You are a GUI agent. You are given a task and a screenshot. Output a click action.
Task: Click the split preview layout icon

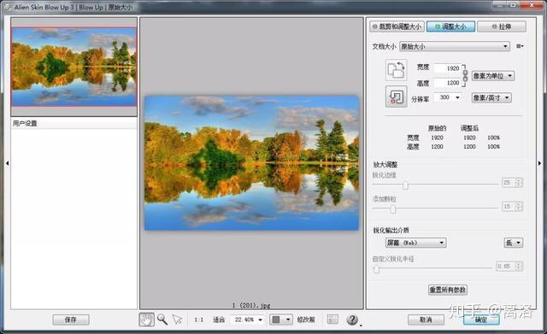(332, 319)
